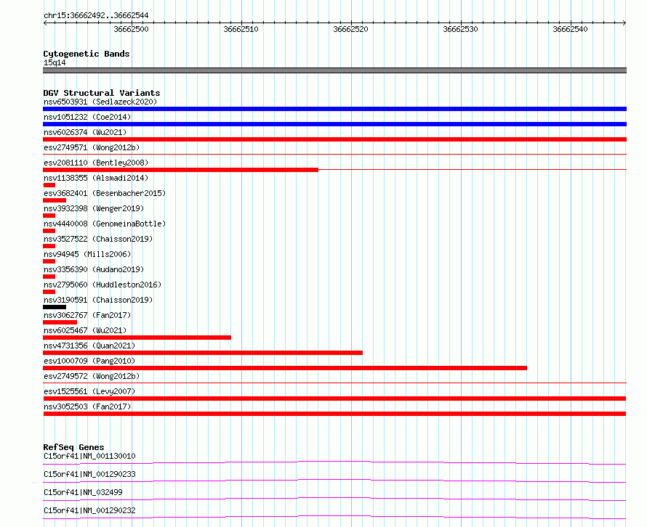Select variant label esv2749571 (Wong2012b)

pyautogui.click(x=92, y=147)
